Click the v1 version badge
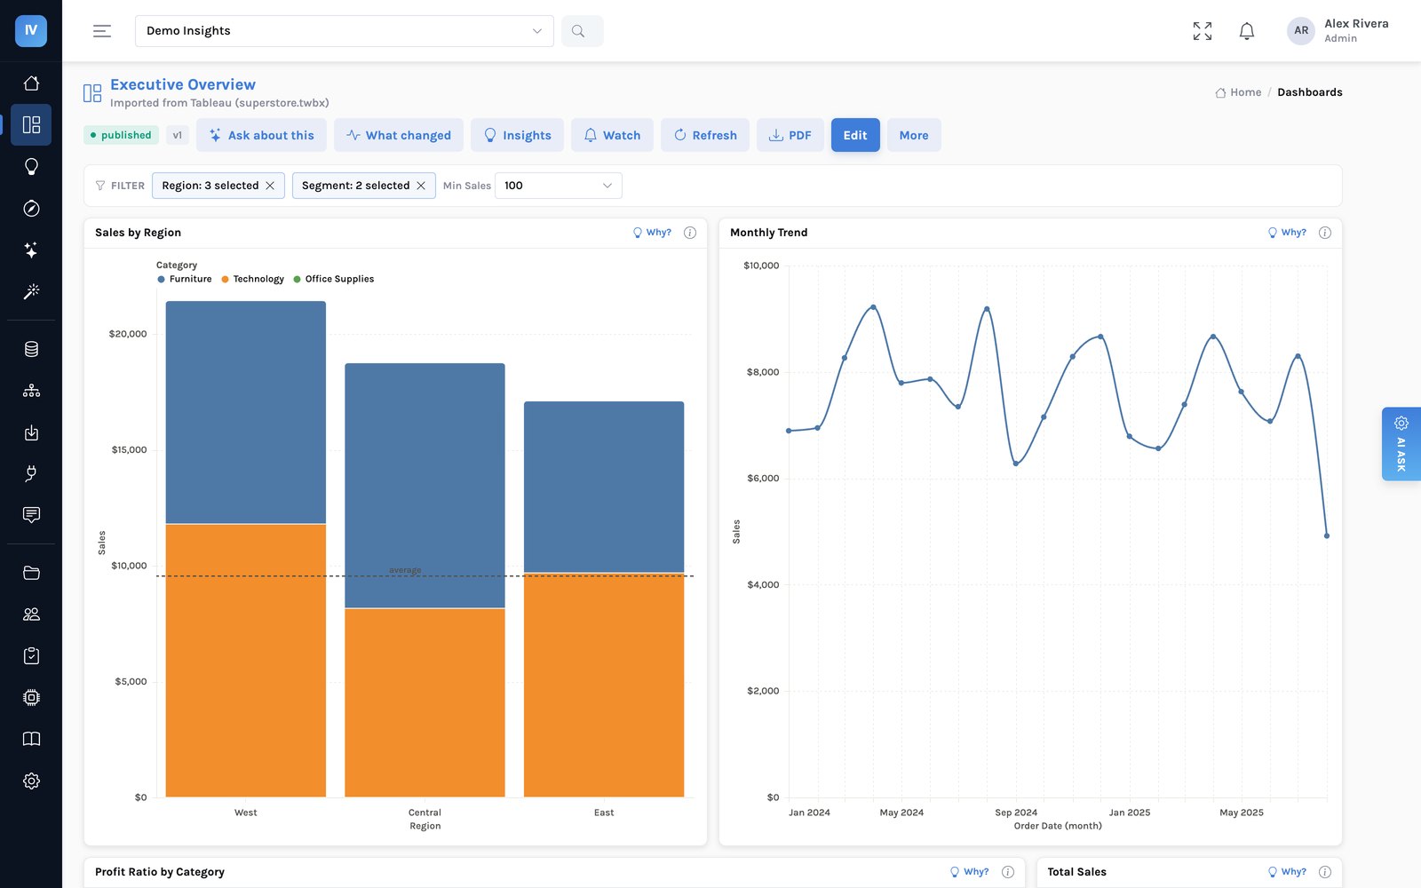 [x=177, y=135]
